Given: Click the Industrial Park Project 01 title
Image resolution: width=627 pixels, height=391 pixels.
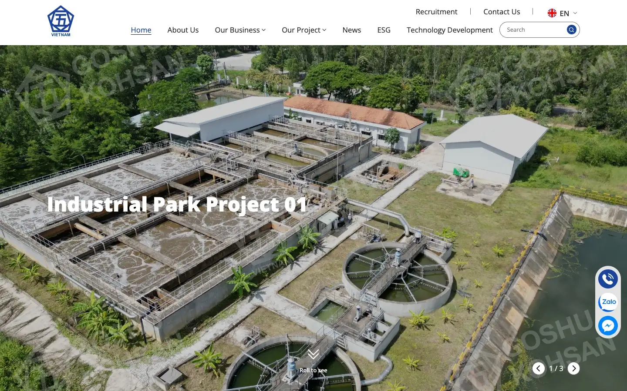Looking at the screenshot, I should [177, 204].
